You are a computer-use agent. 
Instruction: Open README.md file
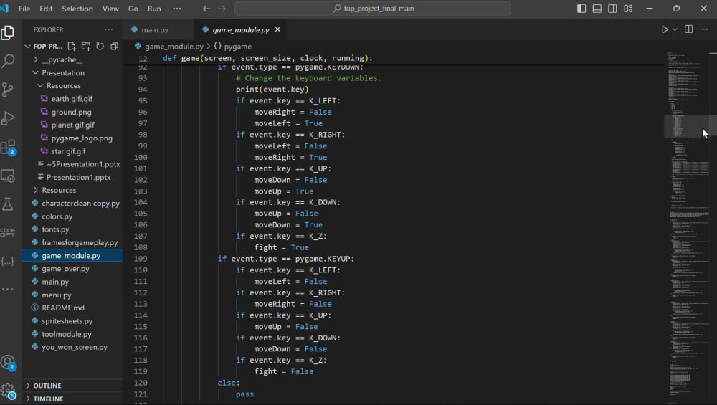point(62,308)
